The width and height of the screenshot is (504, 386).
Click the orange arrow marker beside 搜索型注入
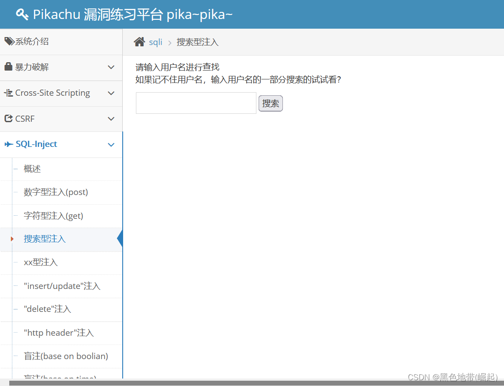[12, 239]
